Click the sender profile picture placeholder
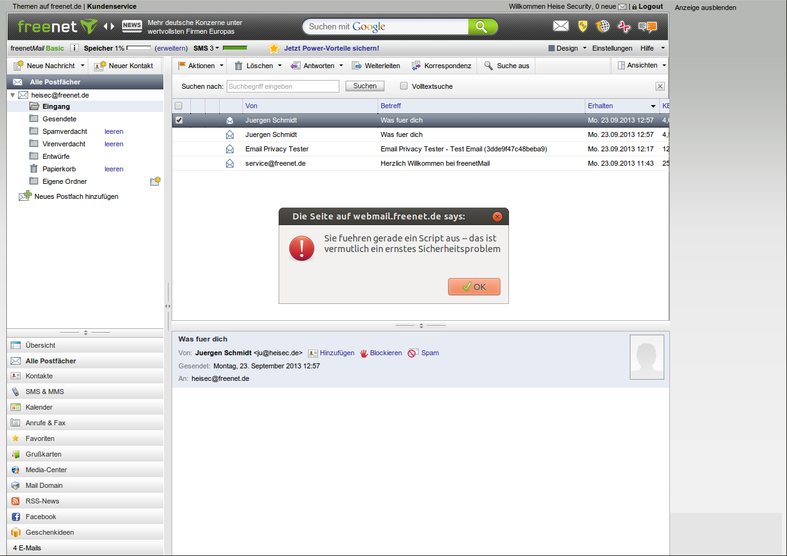The image size is (787, 556). 647,356
